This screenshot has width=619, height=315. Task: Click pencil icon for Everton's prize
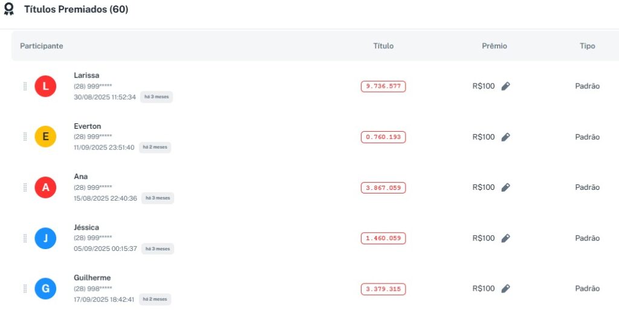(506, 137)
